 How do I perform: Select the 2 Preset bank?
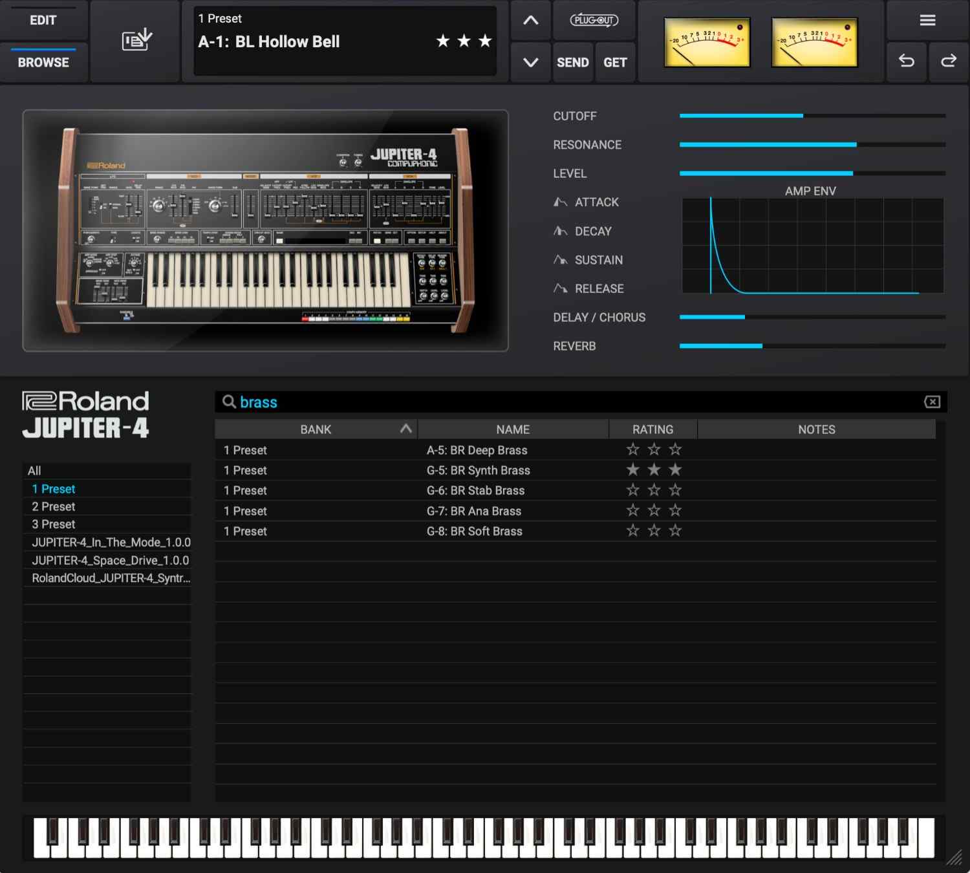click(x=54, y=506)
